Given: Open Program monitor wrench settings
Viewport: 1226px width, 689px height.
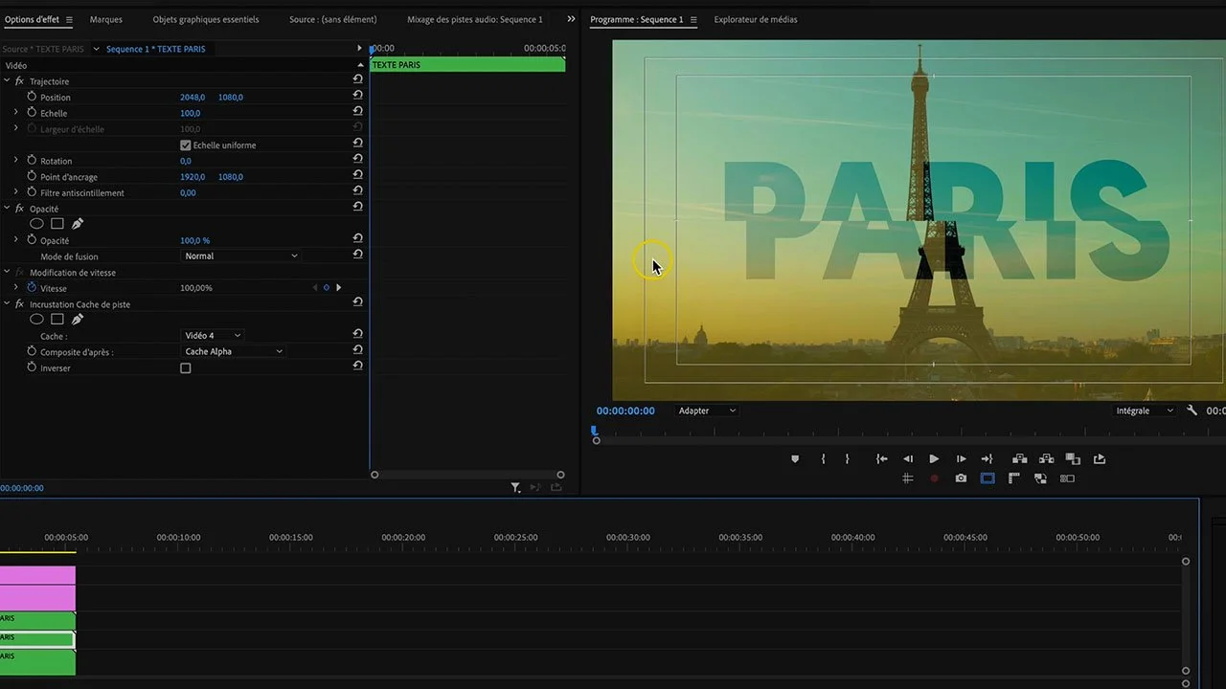Looking at the screenshot, I should [x=1192, y=411].
